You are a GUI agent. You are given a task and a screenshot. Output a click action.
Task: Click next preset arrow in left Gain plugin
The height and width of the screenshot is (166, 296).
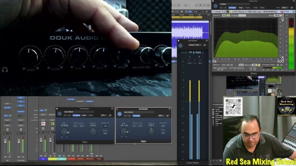pos(69,115)
